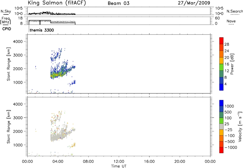Viewport: 243px width, 168px height.
Task: Click the '3000' tick of the Velocity panel
Action: pos(18,118)
